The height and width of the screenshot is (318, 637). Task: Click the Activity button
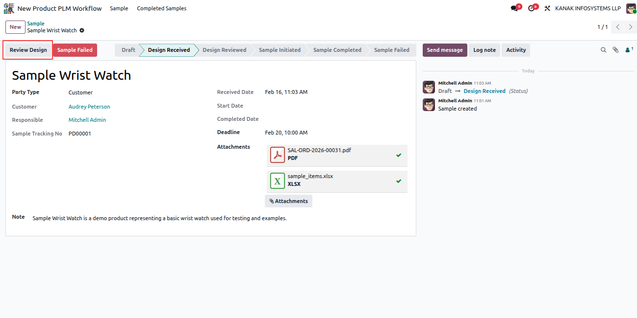click(x=516, y=50)
